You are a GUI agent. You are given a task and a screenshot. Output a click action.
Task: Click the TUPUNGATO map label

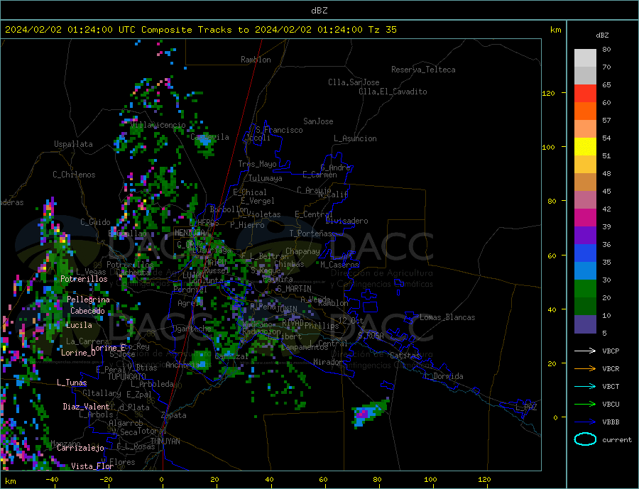tap(127, 377)
